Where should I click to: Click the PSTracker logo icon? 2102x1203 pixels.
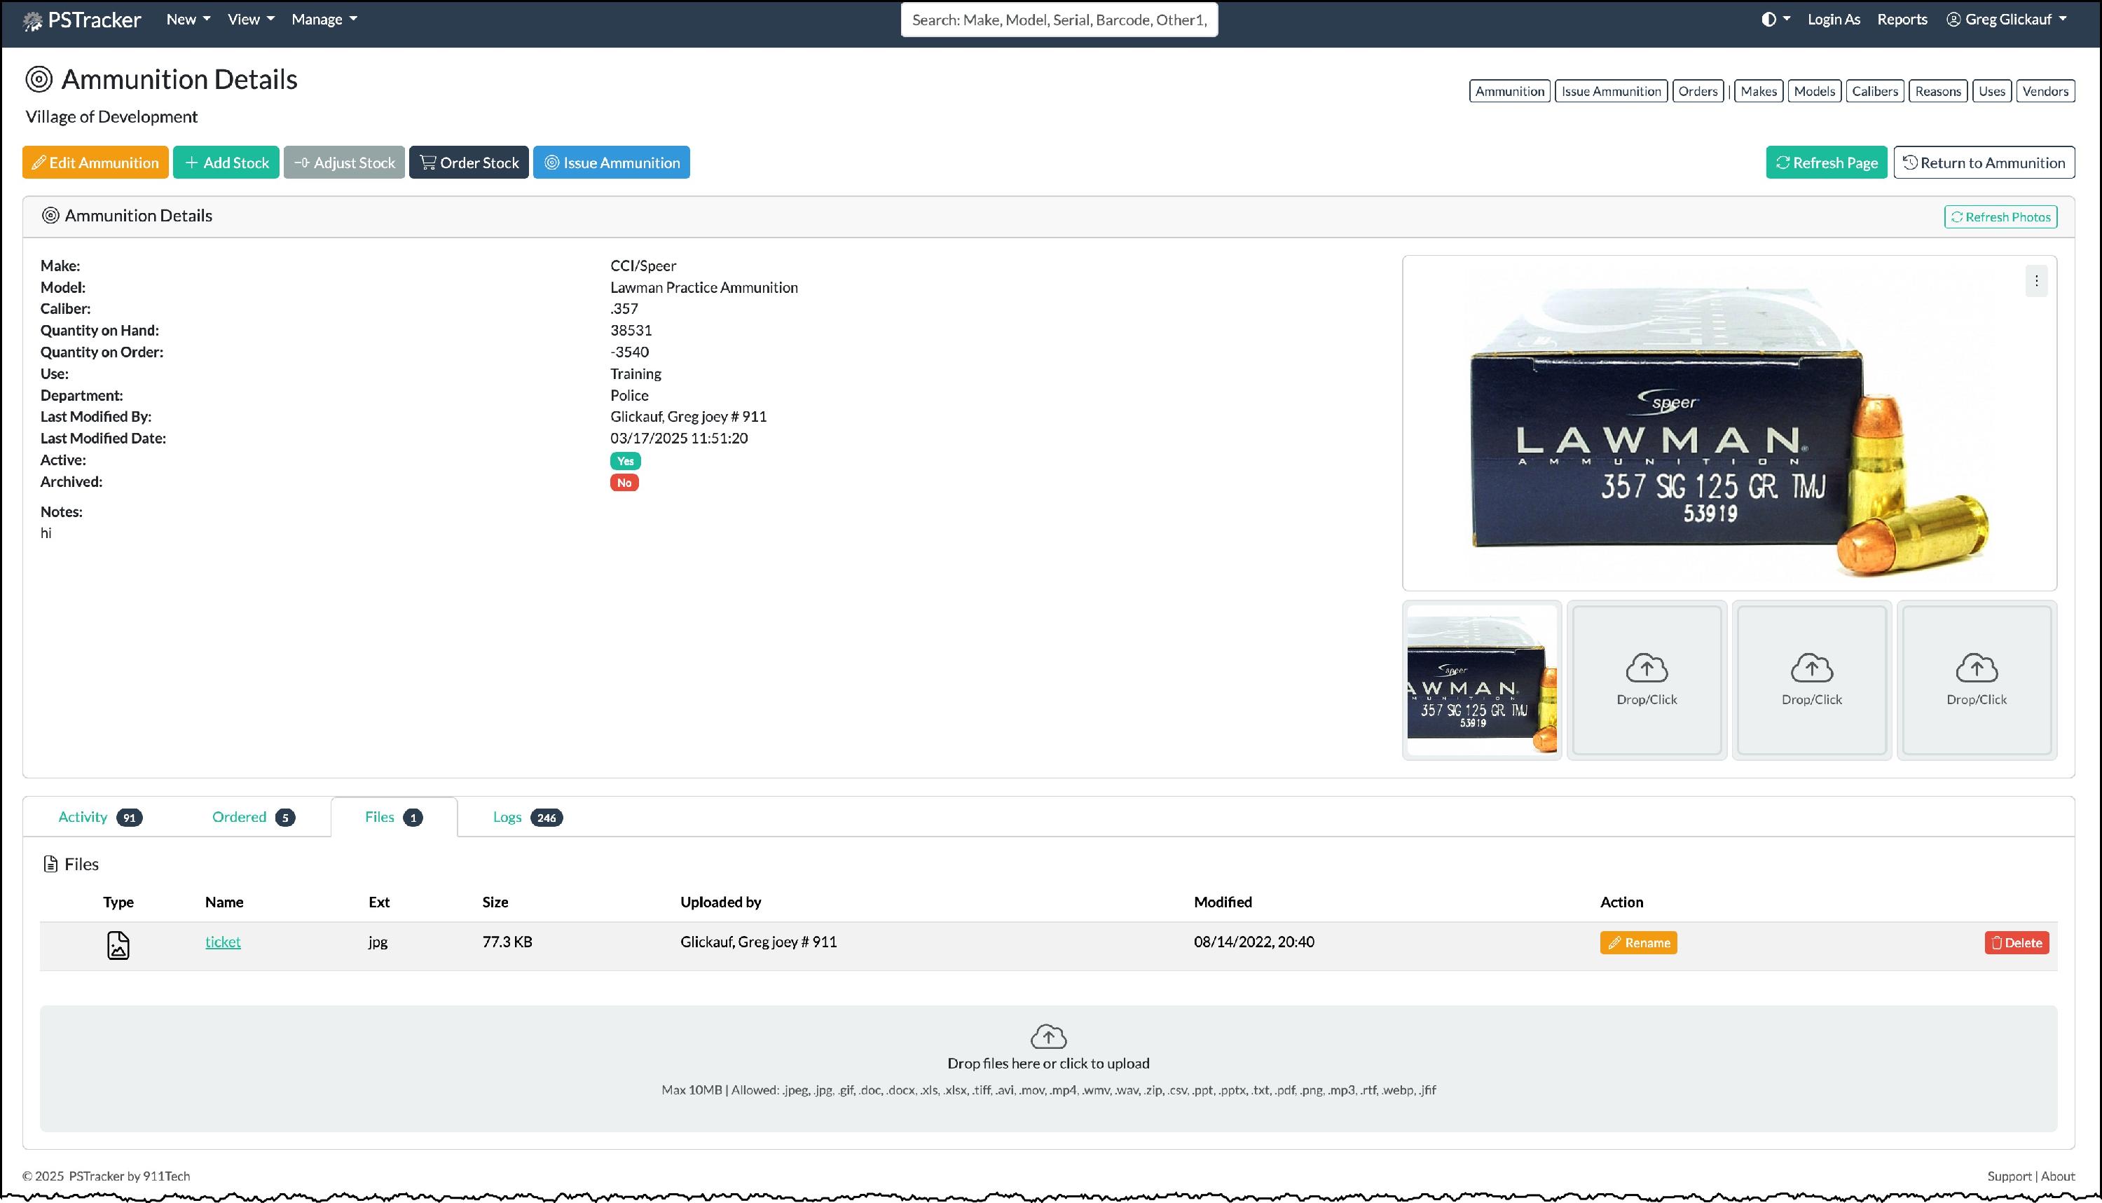tap(33, 20)
